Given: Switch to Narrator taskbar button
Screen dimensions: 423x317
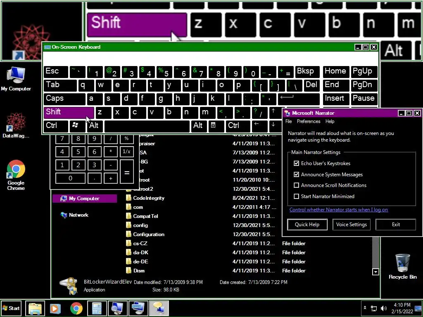Looking at the screenshot, I should pos(159,308).
